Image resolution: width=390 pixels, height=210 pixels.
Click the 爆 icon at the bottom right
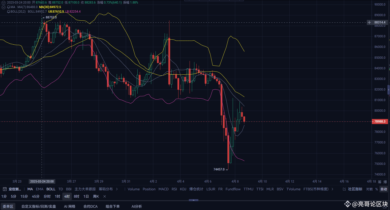tap(385, 182)
